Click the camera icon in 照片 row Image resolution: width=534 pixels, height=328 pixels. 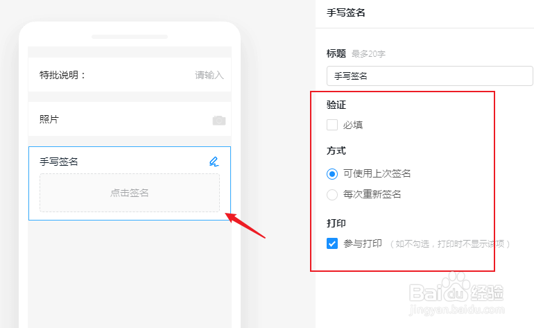coord(219,120)
